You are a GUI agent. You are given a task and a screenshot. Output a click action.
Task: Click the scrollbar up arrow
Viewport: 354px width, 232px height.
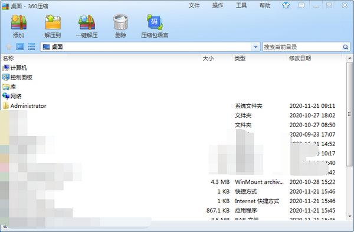350,58
